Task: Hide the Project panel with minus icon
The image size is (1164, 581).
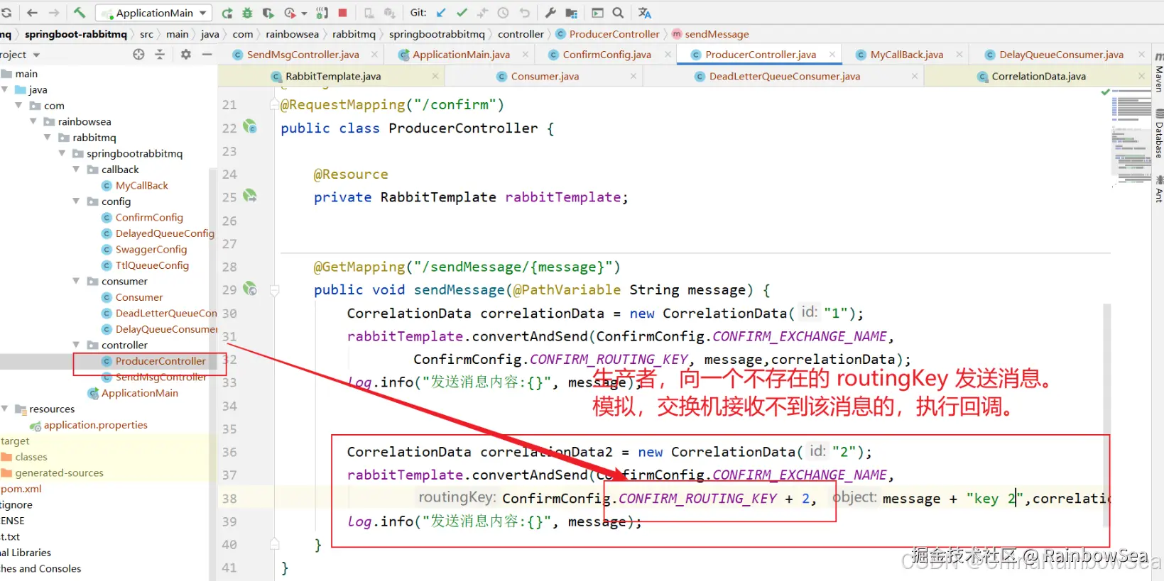Action: coord(207,54)
